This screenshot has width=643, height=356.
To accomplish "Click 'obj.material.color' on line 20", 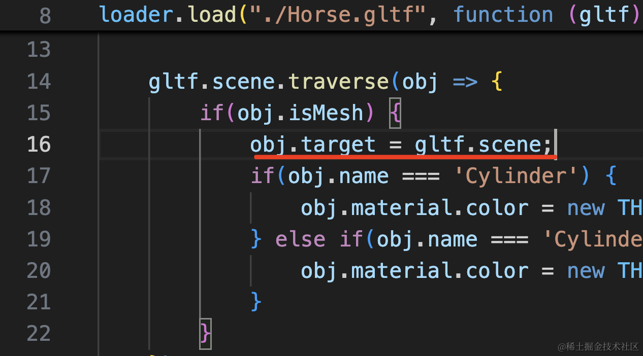I will (415, 271).
